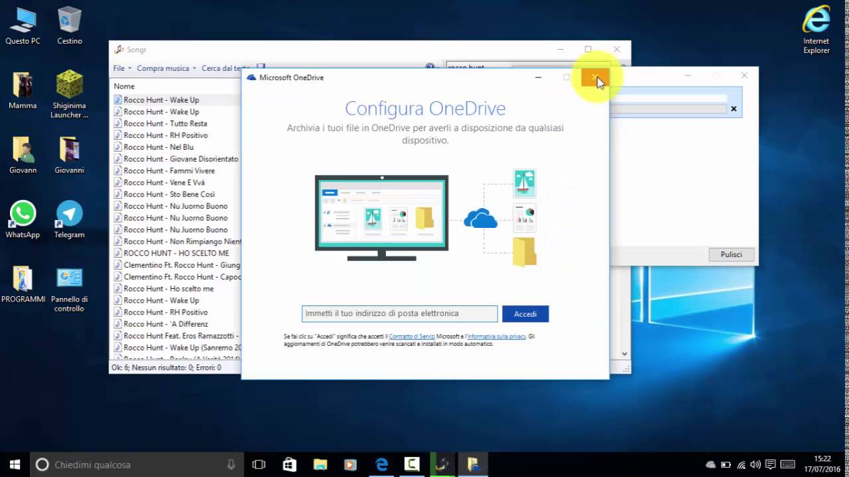Open WhatsApp desktop shortcut
849x477 pixels.
[23, 219]
